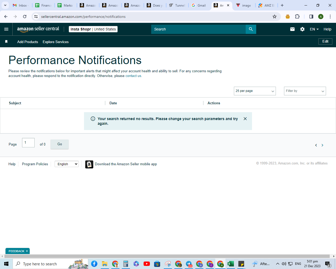This screenshot has width=336, height=269.
Task: Click the Amazon Seller app icon
Action: tap(89, 164)
